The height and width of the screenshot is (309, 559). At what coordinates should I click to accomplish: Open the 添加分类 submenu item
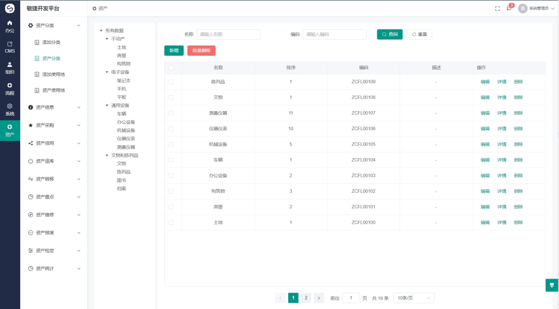[x=51, y=42]
